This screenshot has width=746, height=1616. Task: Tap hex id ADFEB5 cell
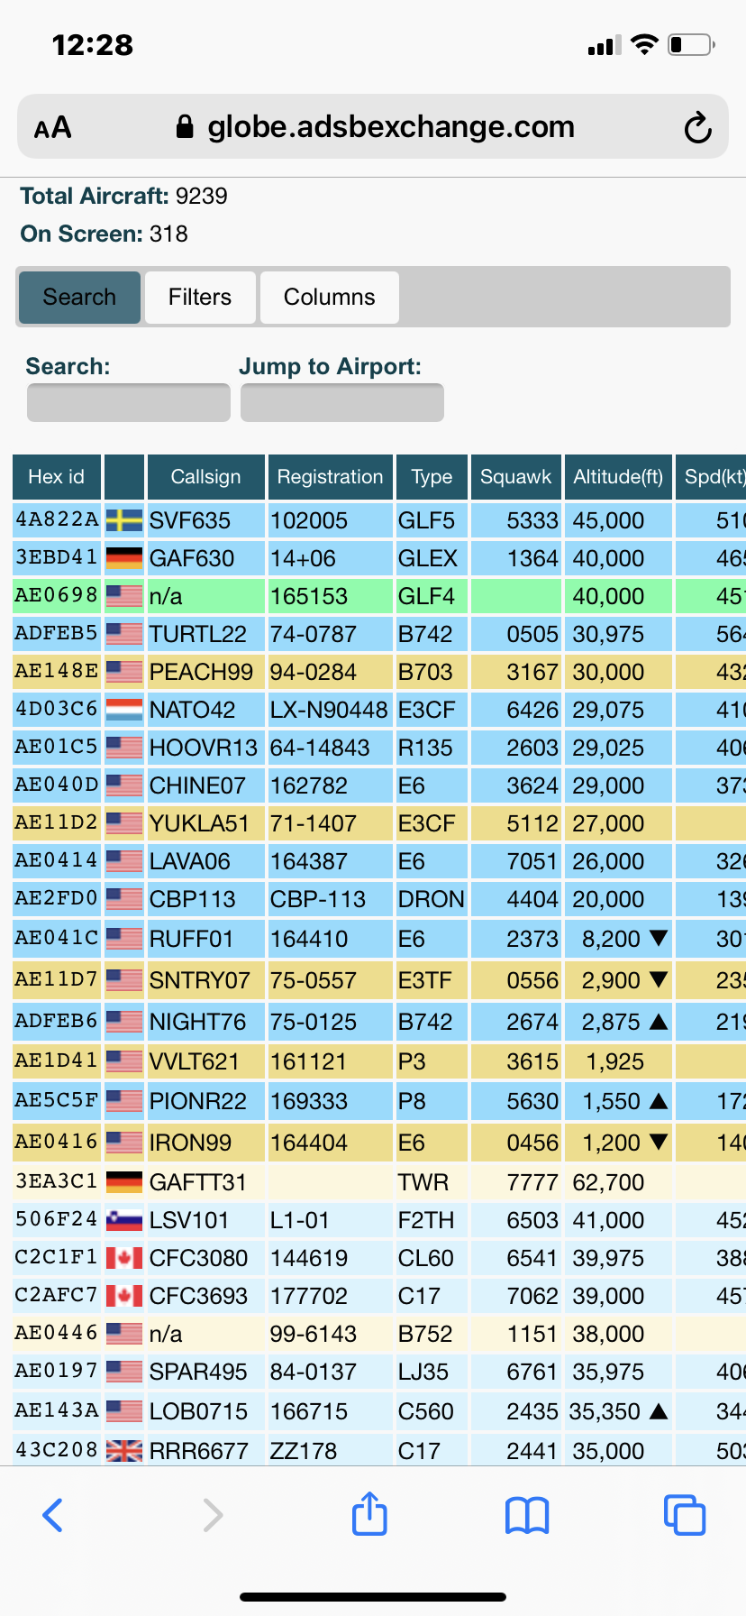pos(57,634)
